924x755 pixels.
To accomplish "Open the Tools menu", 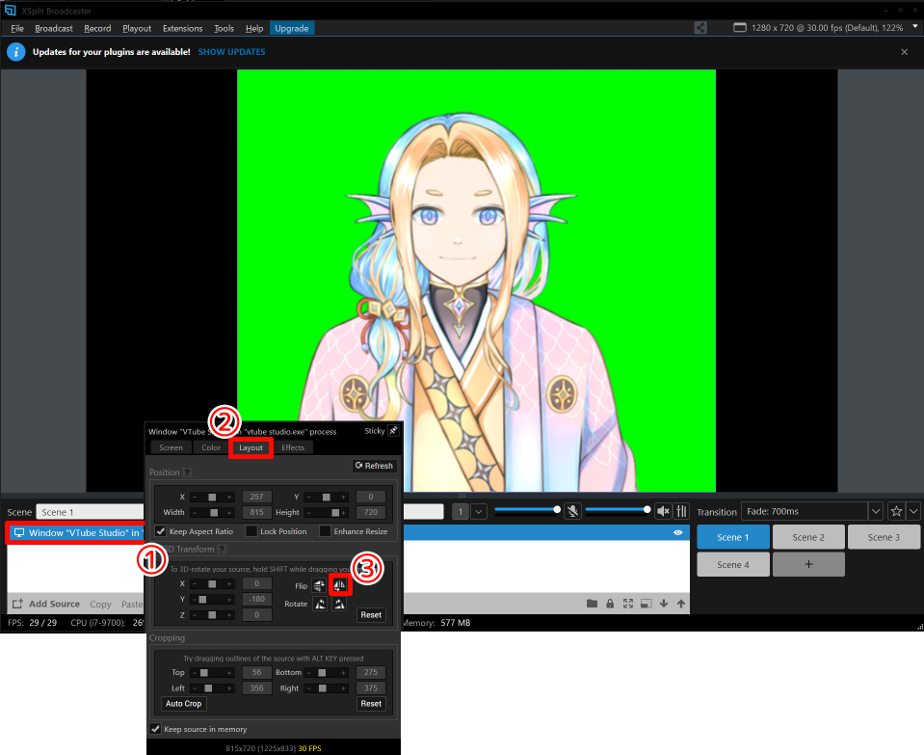I will (224, 28).
